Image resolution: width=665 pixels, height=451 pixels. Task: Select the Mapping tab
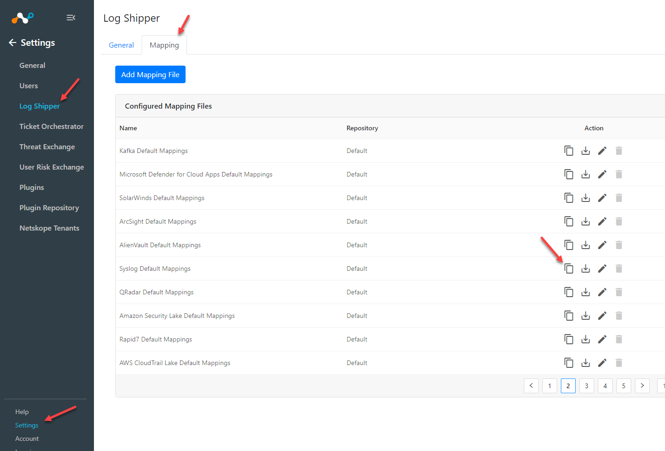[x=164, y=45]
